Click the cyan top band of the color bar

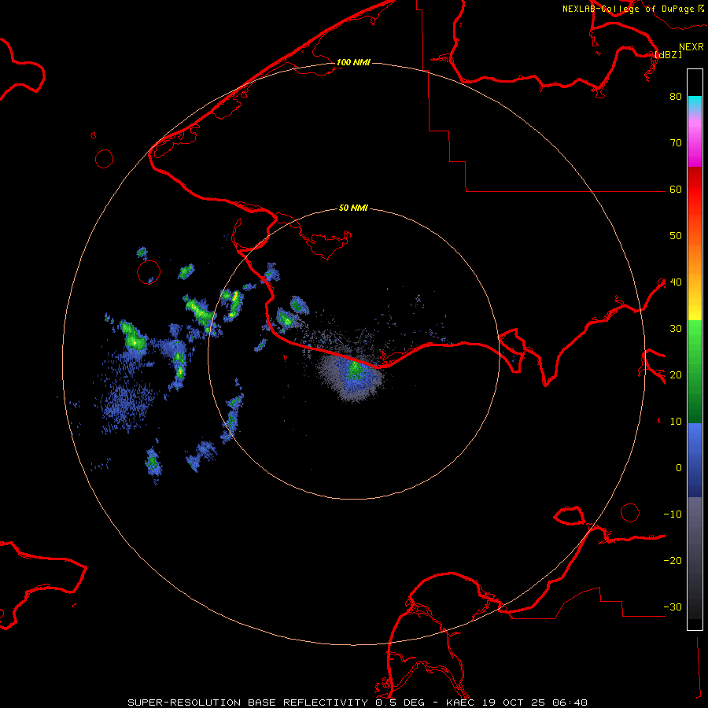695,104
